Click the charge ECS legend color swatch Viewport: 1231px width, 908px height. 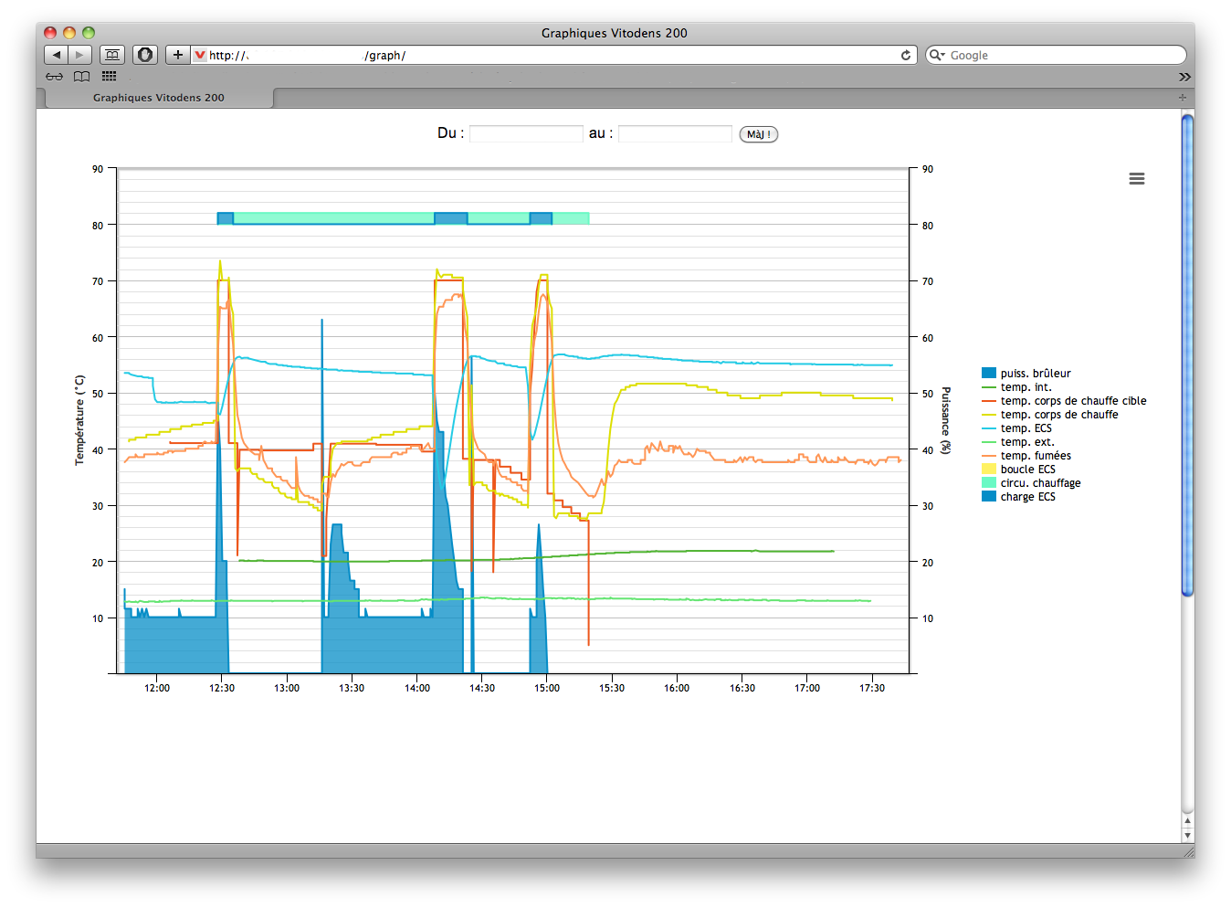click(989, 496)
